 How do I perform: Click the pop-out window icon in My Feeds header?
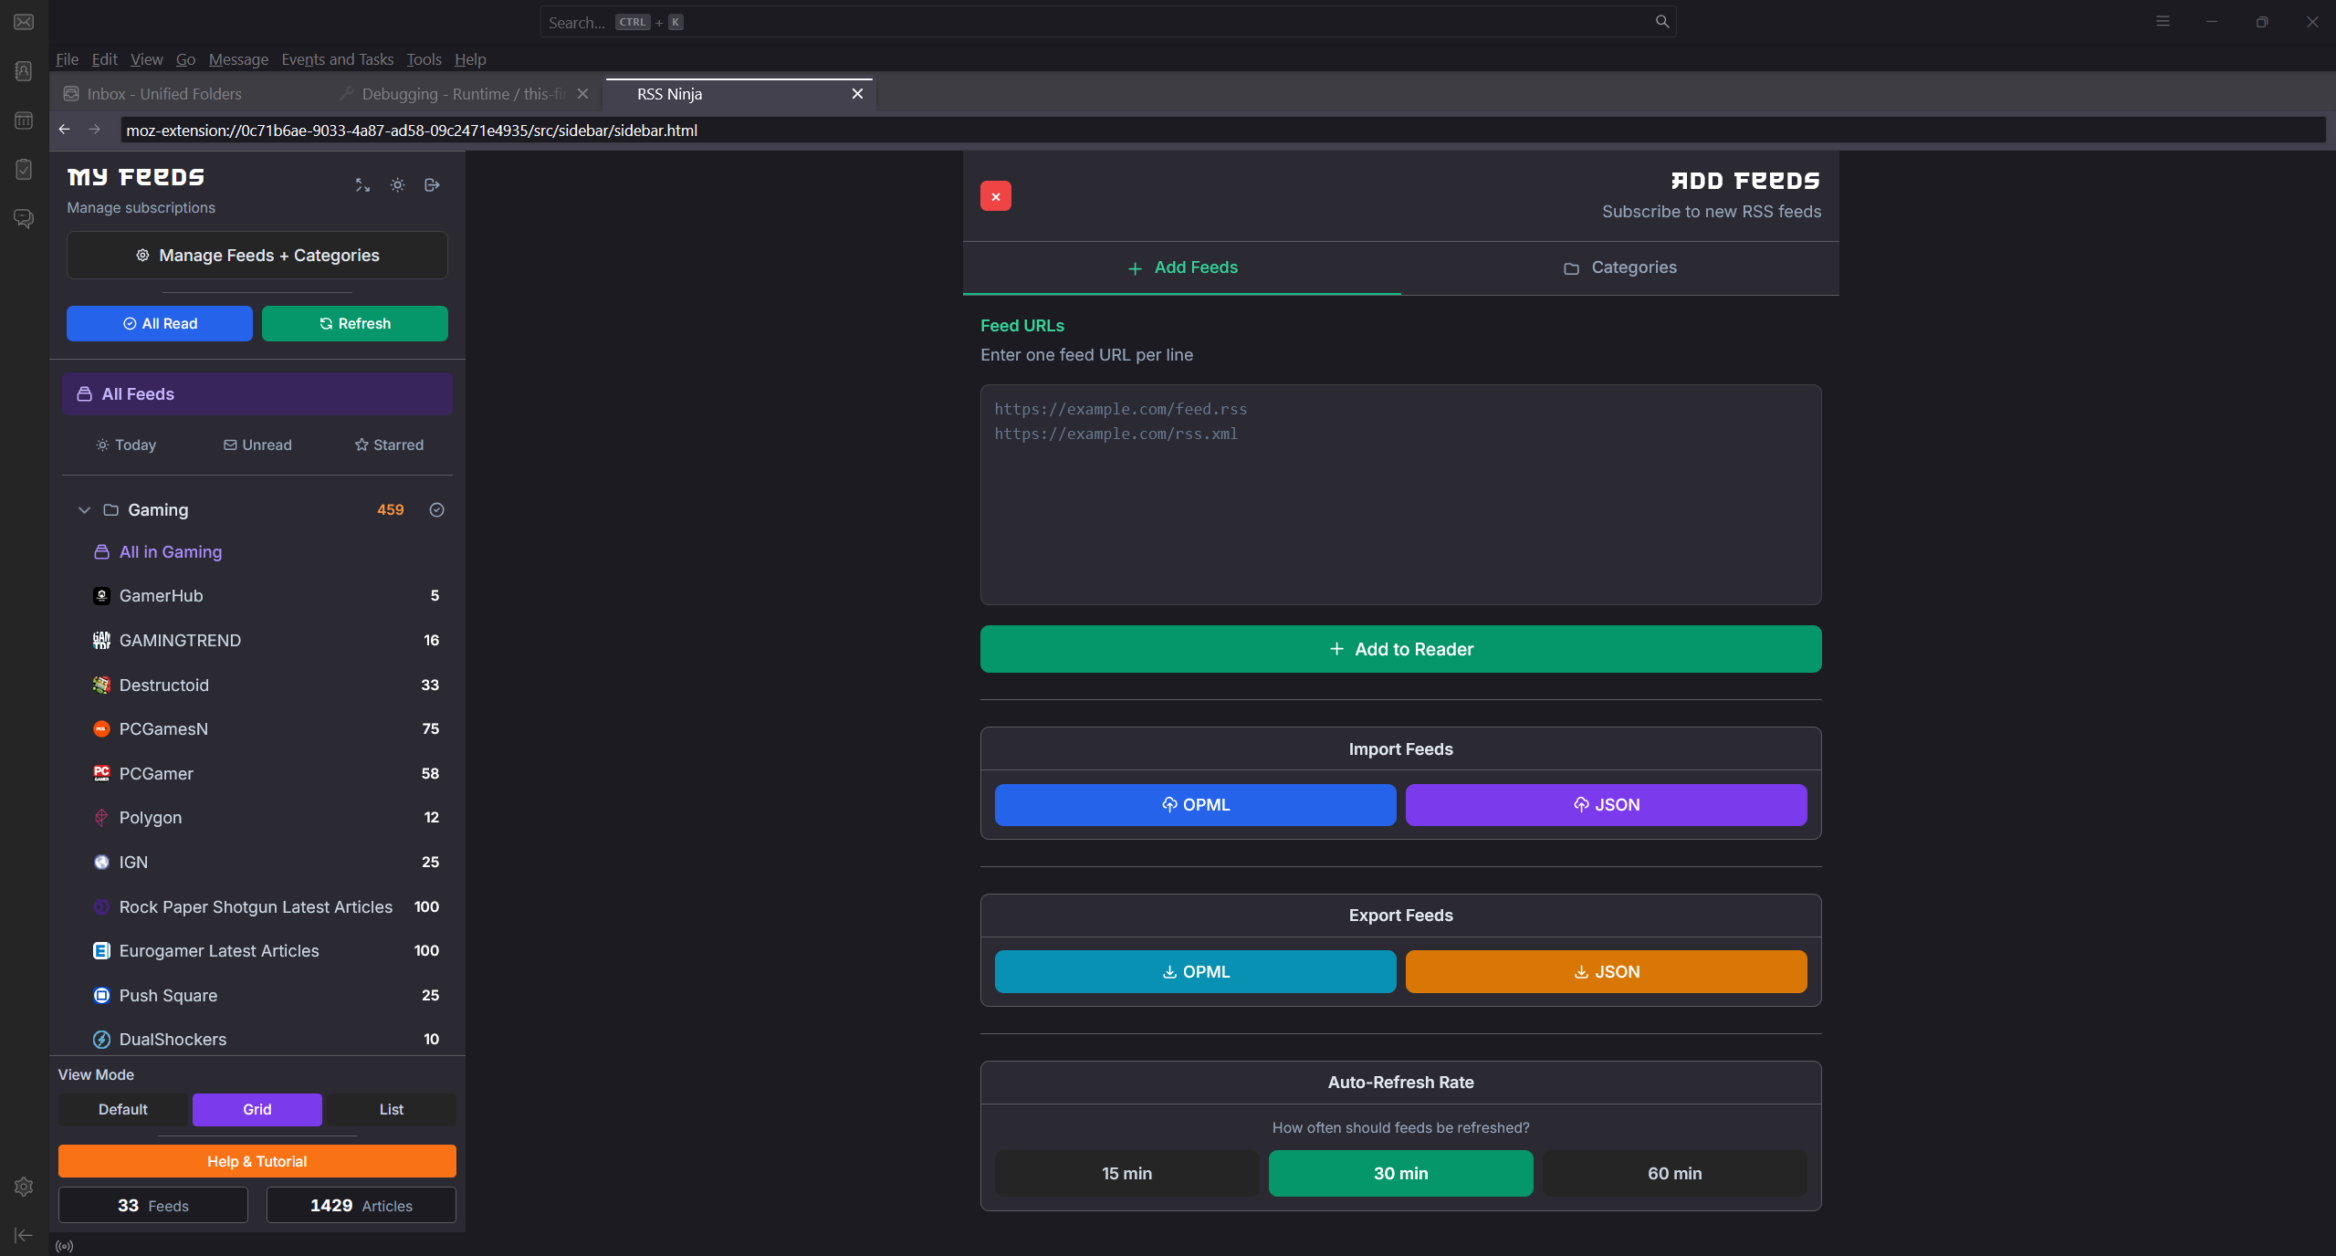point(433,185)
